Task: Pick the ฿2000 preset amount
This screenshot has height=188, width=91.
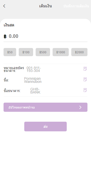Action: [79, 52]
